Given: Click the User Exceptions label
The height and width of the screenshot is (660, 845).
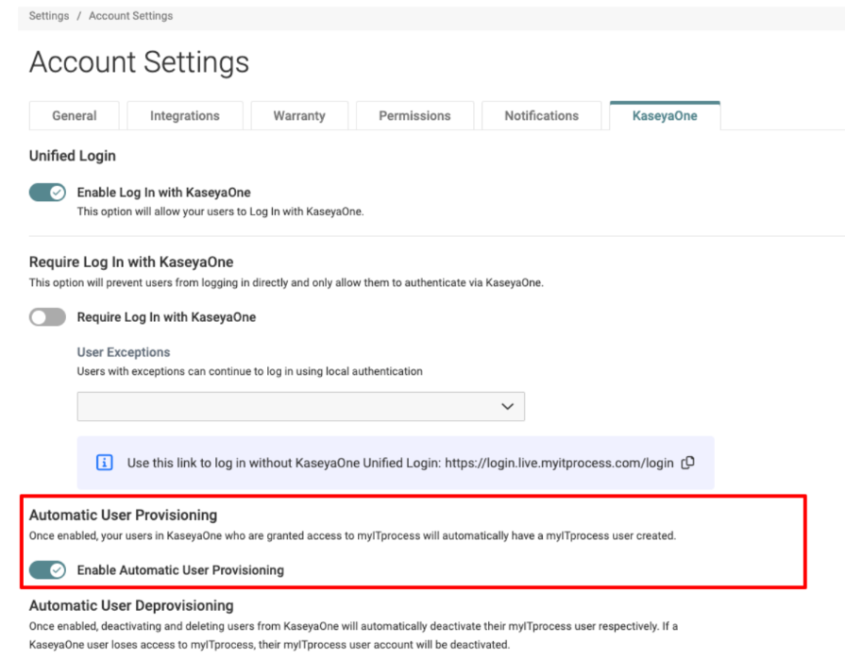Looking at the screenshot, I should 124,352.
